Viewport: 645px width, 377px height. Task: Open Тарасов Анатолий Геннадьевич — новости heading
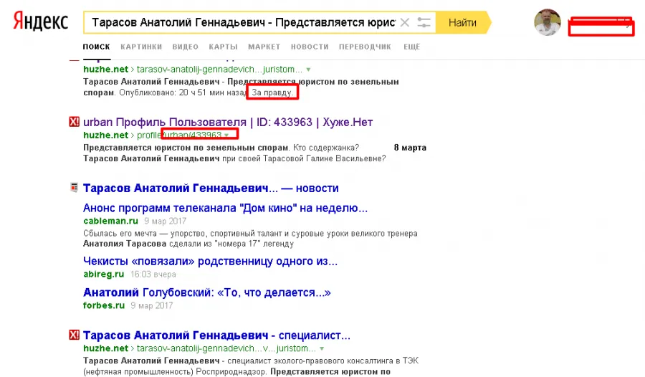tap(211, 188)
